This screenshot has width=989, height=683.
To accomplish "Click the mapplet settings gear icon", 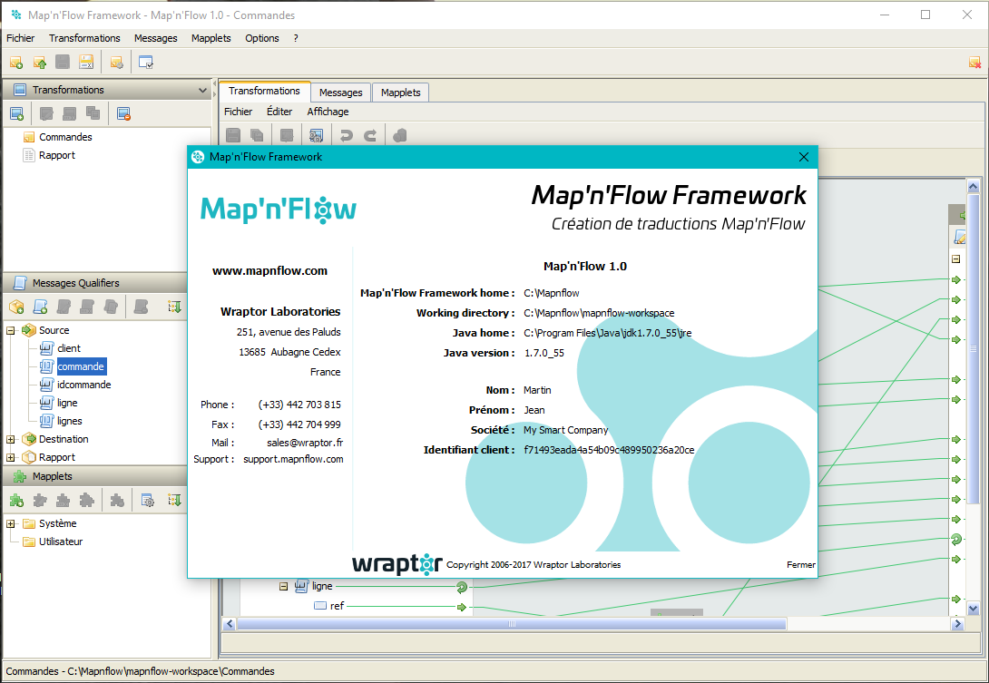I will tap(148, 501).
